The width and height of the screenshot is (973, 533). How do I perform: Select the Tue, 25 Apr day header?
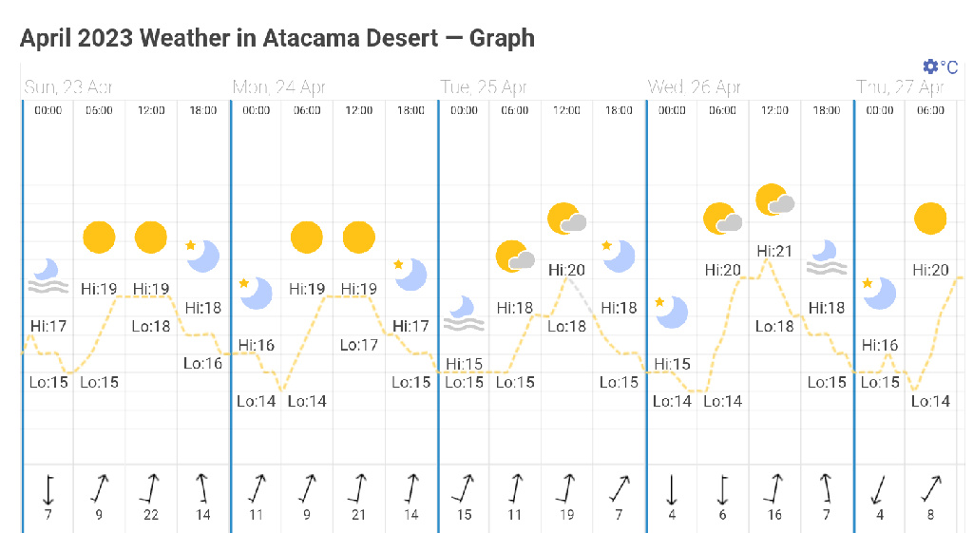coord(484,87)
